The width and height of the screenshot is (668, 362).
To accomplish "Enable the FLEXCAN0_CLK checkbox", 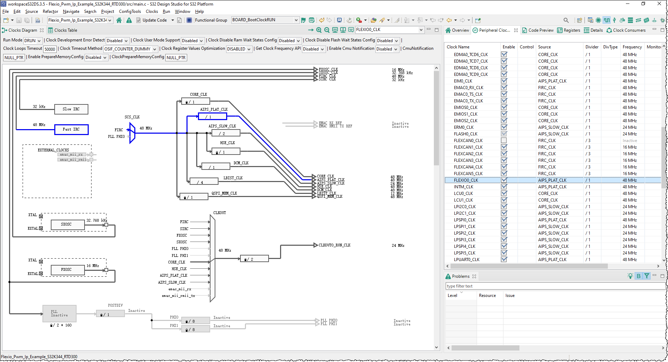I will coord(504,141).
